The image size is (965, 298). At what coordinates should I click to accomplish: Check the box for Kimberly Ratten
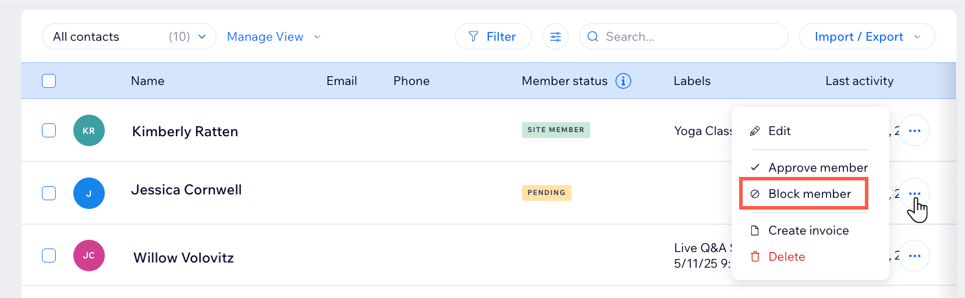(49, 130)
